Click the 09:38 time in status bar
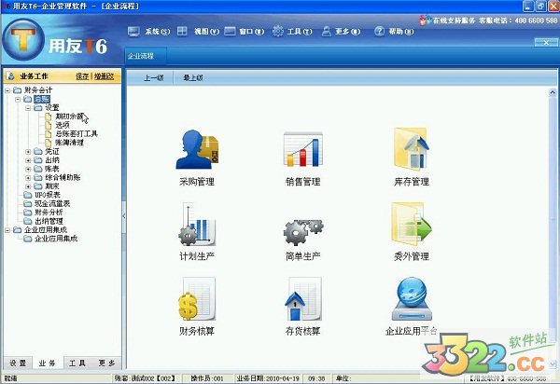The height and width of the screenshot is (384, 560). 316,377
